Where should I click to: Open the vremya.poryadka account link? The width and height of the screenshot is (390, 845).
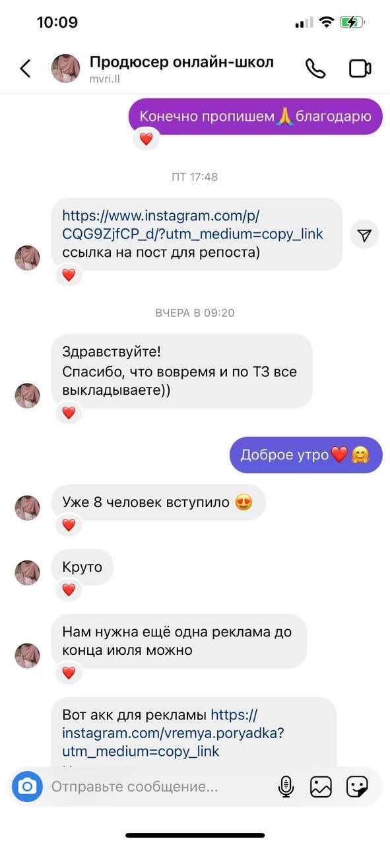pyautogui.click(x=174, y=733)
